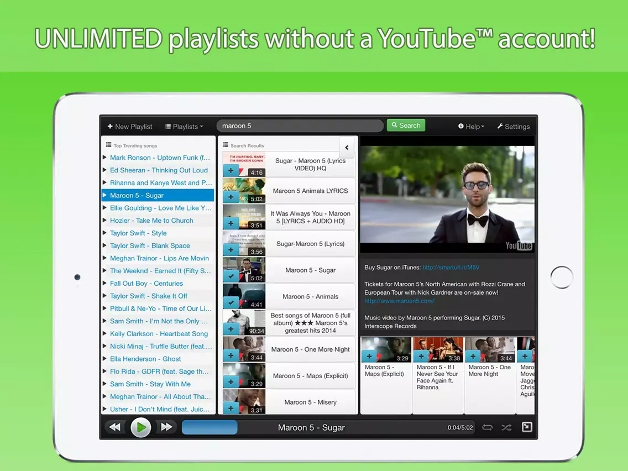
Task: Add Best songs of Maroon 5 with plus icon
Action: click(231, 329)
